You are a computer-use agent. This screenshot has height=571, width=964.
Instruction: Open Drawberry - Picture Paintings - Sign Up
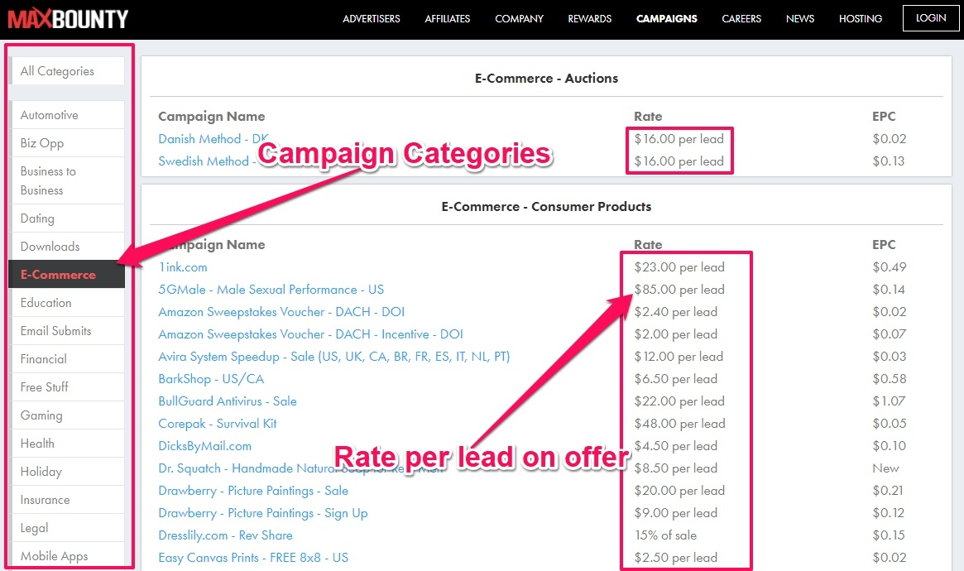click(263, 513)
